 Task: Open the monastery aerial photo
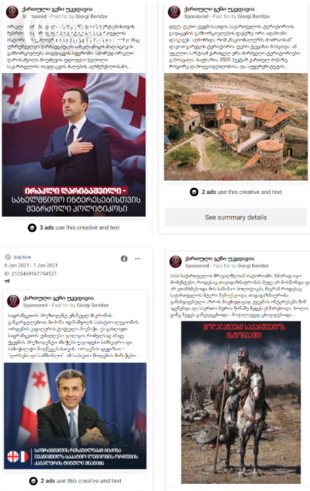click(x=236, y=127)
